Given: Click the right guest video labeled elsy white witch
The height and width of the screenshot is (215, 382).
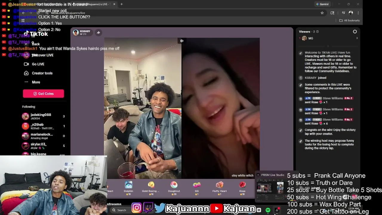Looking at the screenshot, I should [x=221, y=108].
